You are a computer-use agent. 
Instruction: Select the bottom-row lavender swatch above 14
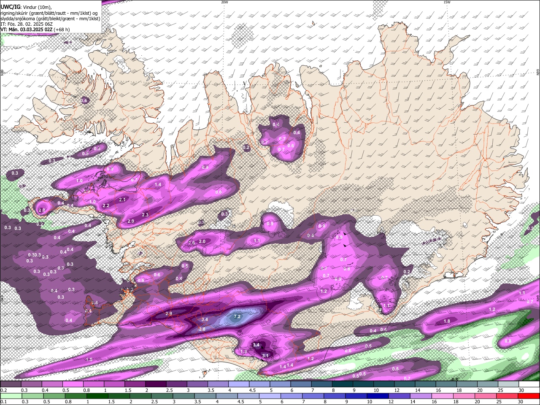click(420, 396)
